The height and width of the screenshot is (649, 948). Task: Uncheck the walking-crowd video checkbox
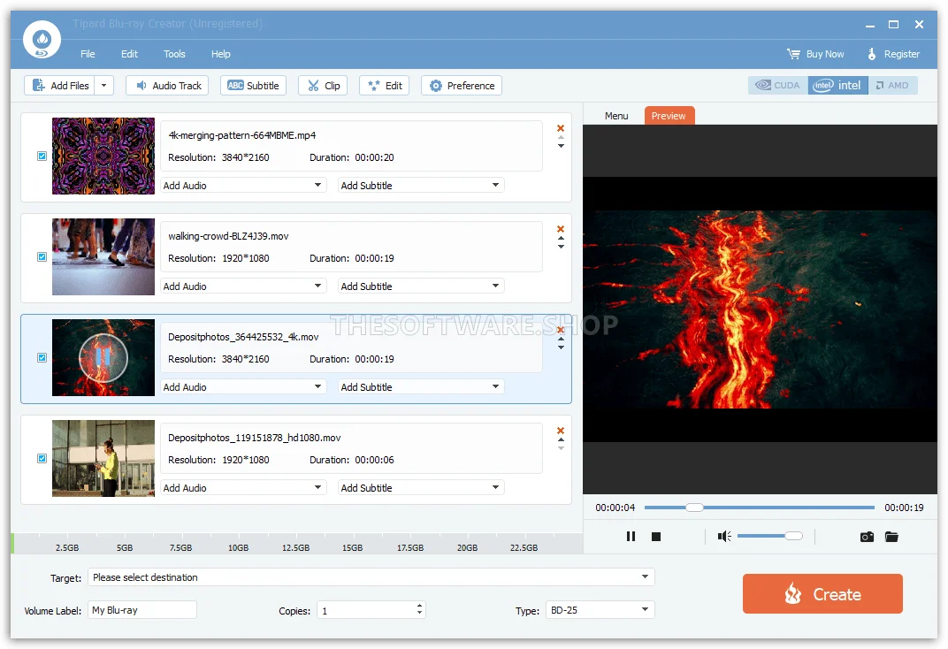[x=42, y=256]
